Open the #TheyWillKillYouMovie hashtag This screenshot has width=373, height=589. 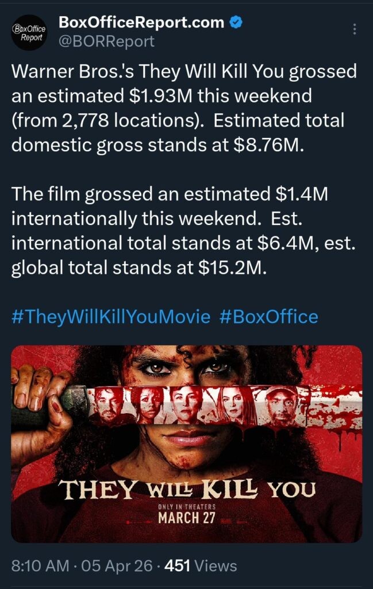111,316
